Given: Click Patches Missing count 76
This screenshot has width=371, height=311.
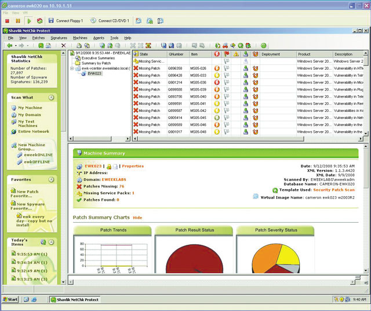Looking at the screenshot, I should point(122,186).
